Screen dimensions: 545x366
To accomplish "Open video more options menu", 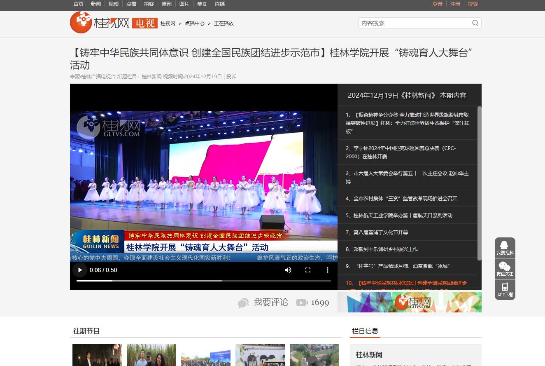I will tap(328, 270).
